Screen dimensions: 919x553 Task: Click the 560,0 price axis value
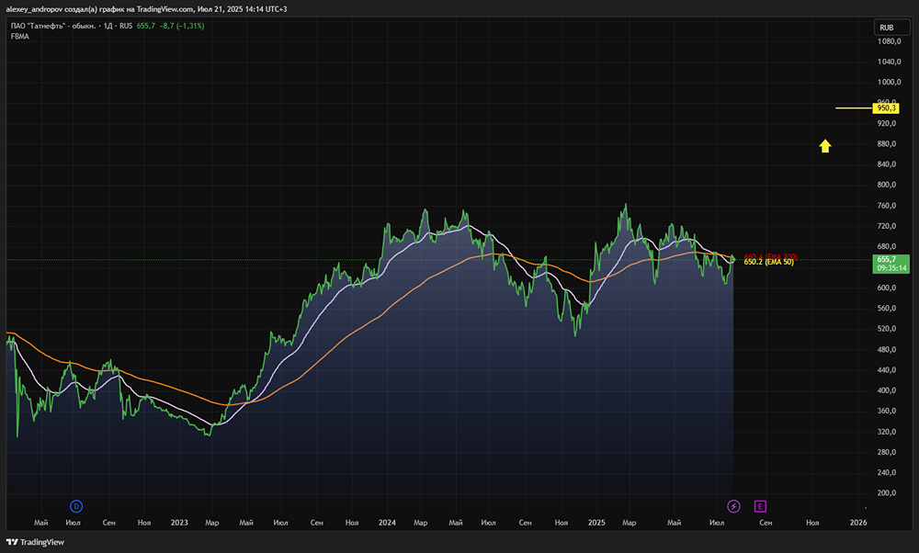tap(887, 308)
